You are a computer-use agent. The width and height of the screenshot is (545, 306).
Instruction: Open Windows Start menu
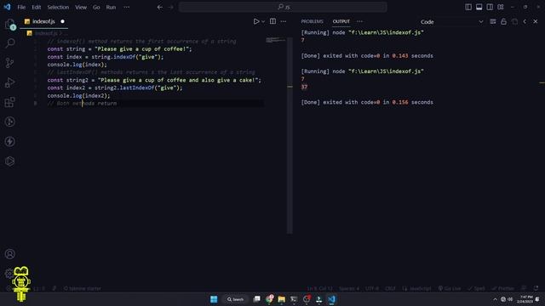coord(214,299)
